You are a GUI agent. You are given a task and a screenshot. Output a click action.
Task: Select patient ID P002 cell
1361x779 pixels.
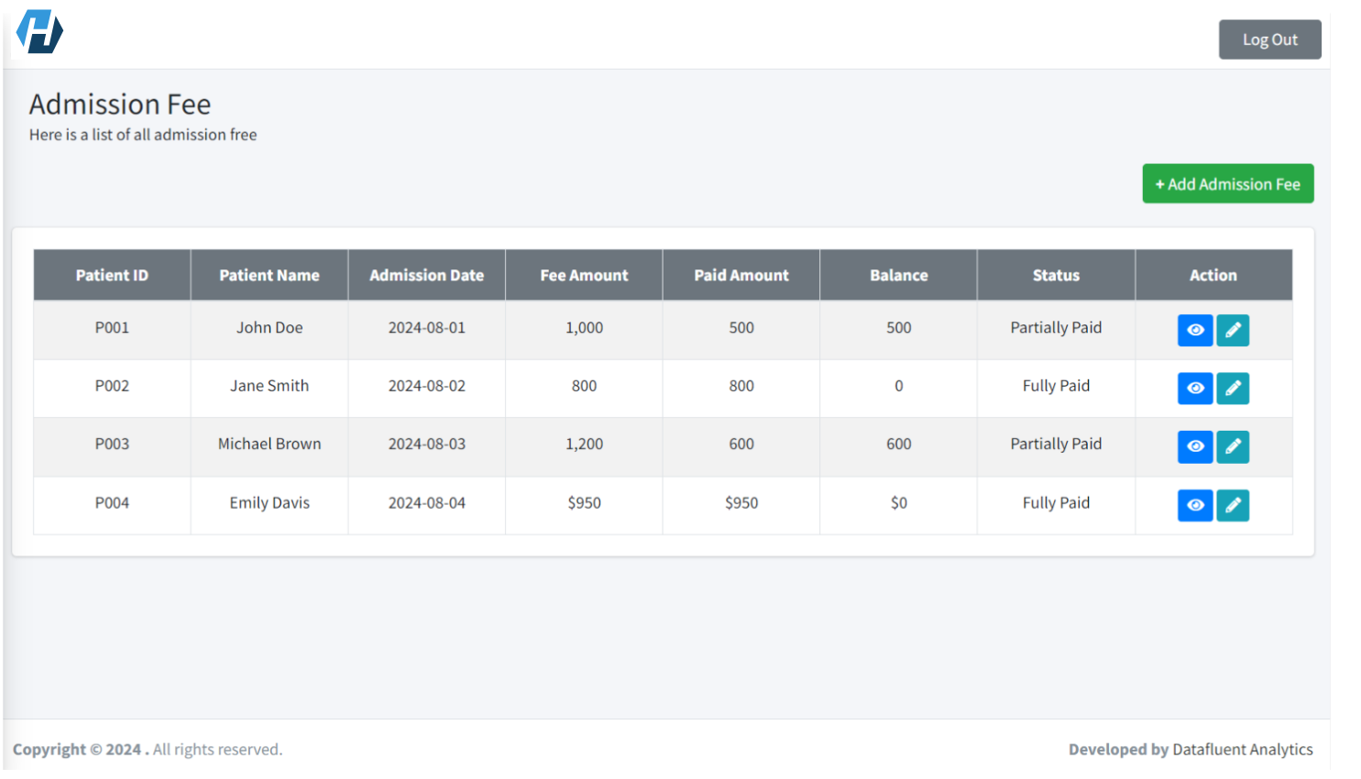pyautogui.click(x=112, y=387)
